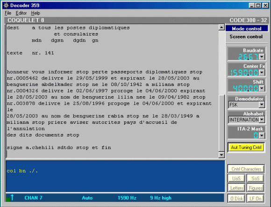
Task: Open the Baudrate dropdown arrow
Action: 262,57
